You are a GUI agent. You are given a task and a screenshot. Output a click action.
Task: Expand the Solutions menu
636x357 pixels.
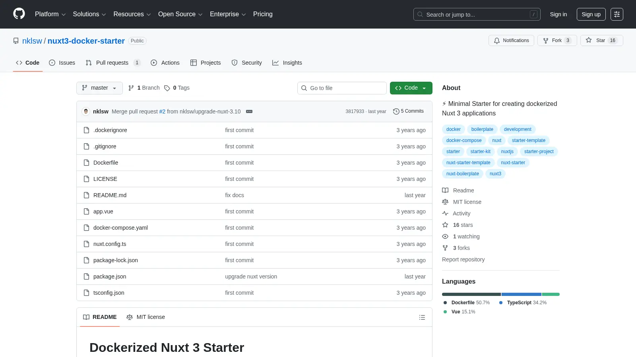point(89,14)
